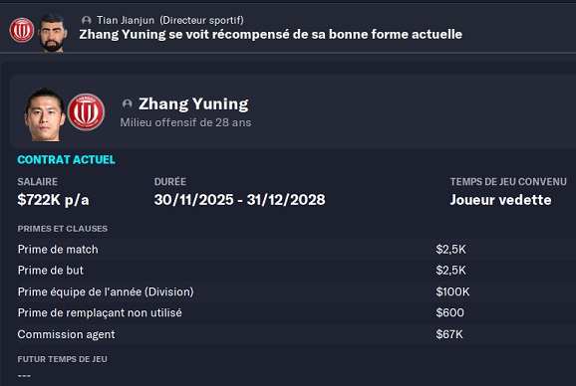Open Zhang Yuning's player profile name
This screenshot has height=386, width=576.
point(193,104)
